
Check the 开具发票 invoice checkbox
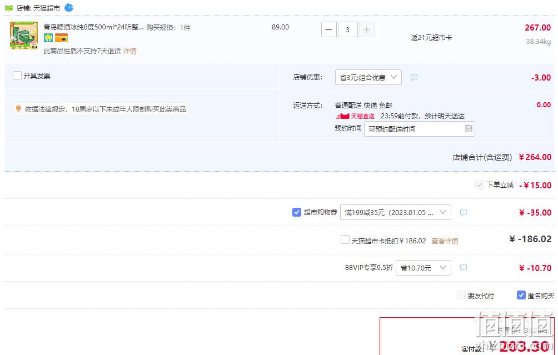[x=17, y=76]
